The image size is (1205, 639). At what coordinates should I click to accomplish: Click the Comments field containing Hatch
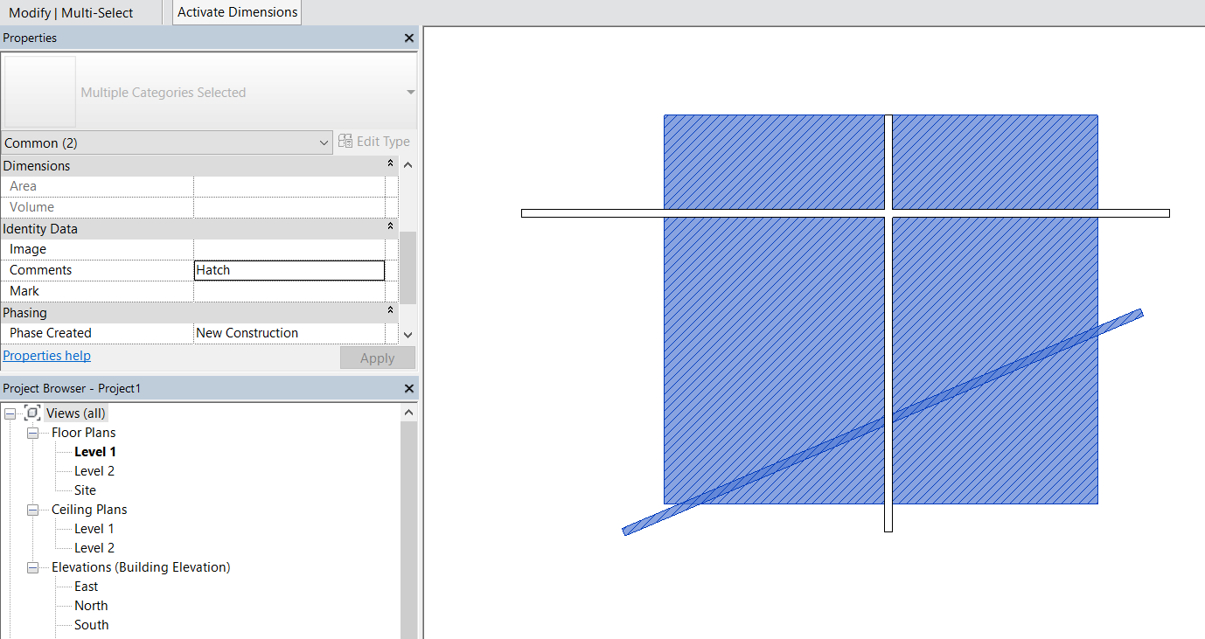pyautogui.click(x=289, y=270)
